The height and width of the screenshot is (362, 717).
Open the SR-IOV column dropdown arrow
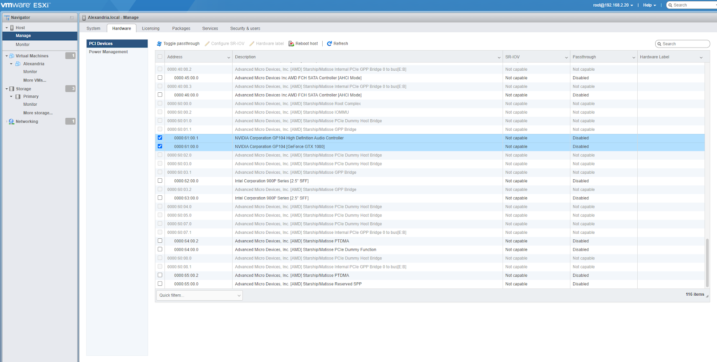tap(566, 57)
